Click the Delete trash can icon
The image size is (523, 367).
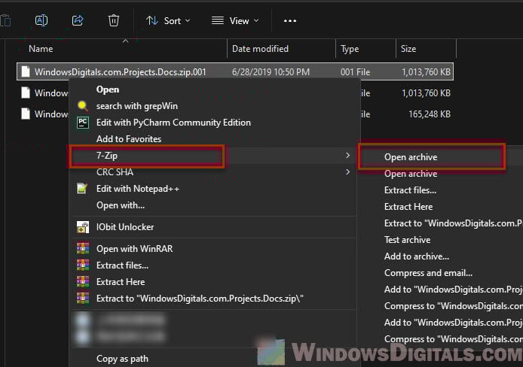tap(113, 20)
